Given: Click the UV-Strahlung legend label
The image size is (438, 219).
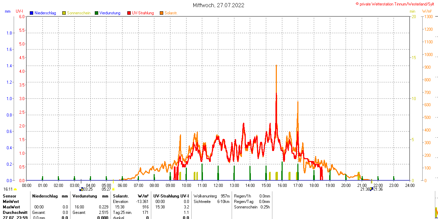Looking at the screenshot, I should pyautogui.click(x=143, y=13).
